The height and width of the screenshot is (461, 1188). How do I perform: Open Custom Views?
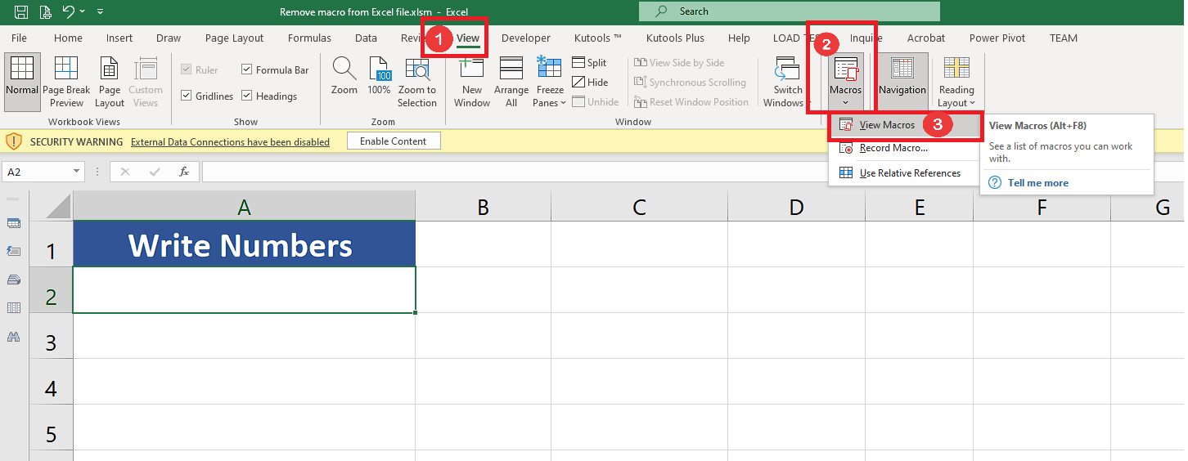coord(146,82)
